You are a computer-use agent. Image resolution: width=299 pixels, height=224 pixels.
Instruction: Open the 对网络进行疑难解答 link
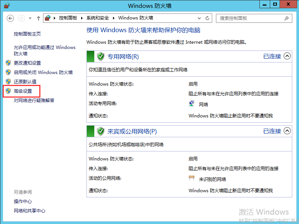[34, 100]
